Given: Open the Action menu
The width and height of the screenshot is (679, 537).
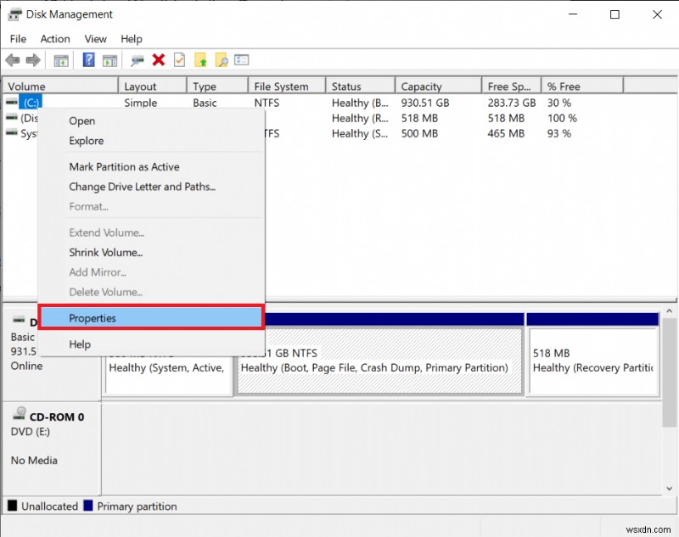Looking at the screenshot, I should [x=54, y=38].
